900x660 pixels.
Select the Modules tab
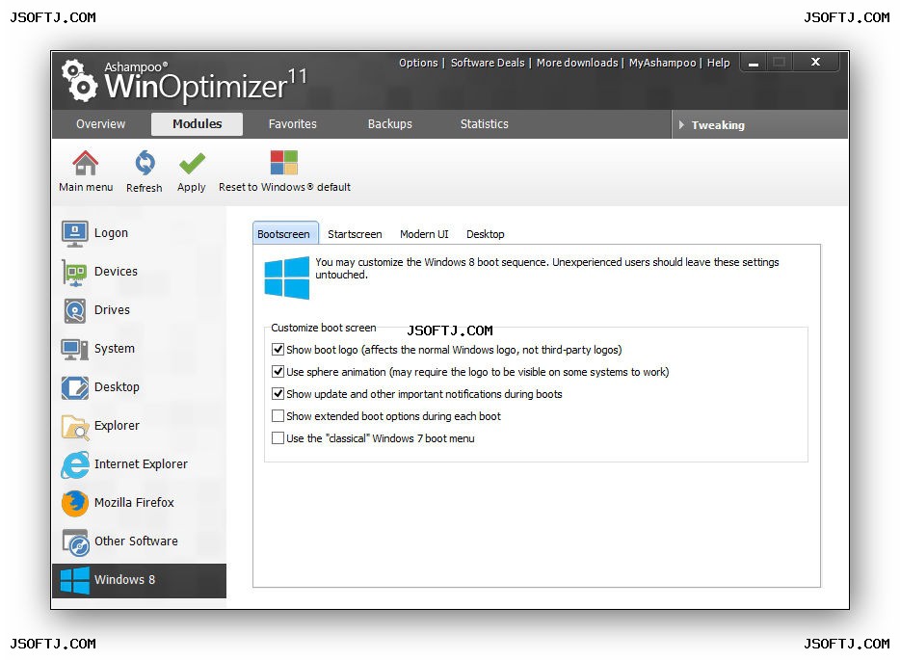[197, 124]
